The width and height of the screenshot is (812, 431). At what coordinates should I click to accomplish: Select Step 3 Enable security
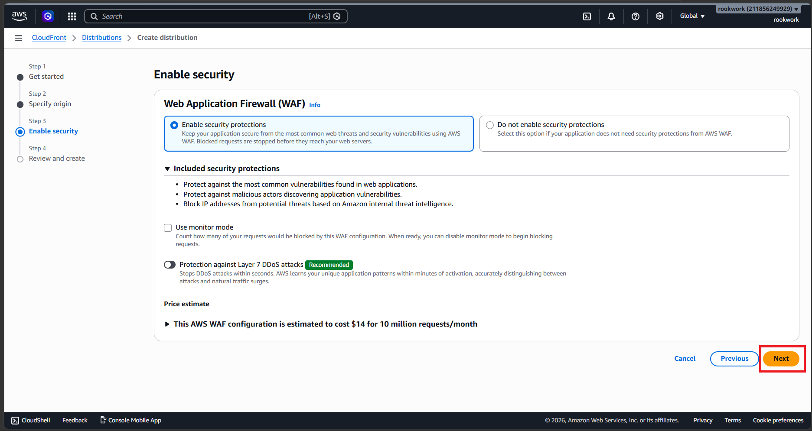pyautogui.click(x=53, y=131)
